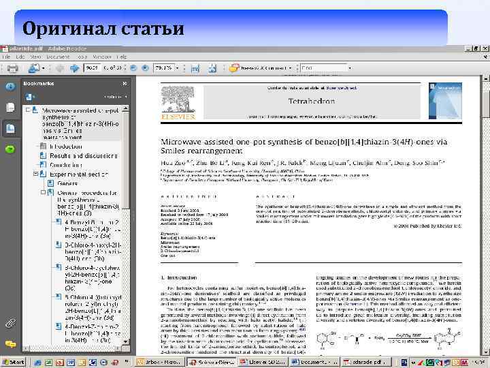Select the 4-Benzyl (3a) compound bookmark

pyautogui.click(x=93, y=229)
